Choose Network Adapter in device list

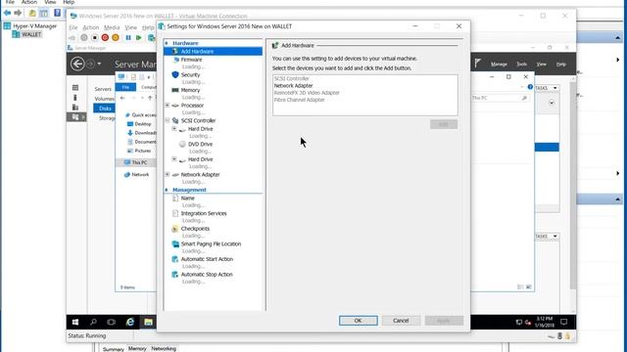click(x=294, y=85)
